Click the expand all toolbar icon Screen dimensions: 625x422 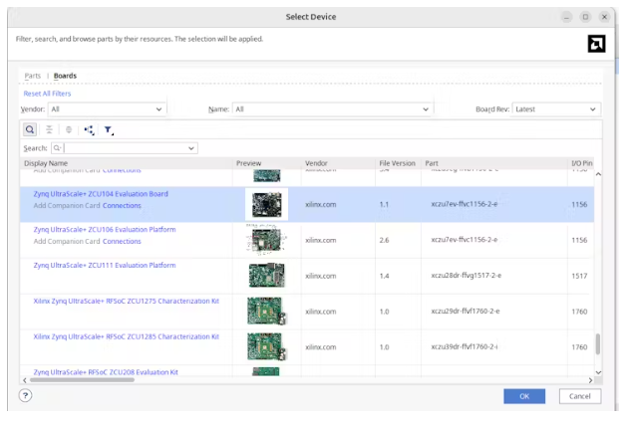pyautogui.click(x=69, y=129)
